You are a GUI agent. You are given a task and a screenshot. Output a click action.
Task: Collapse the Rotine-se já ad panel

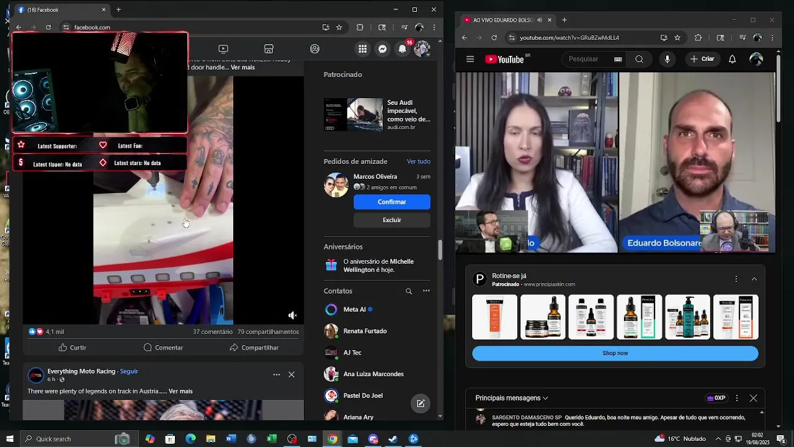(754, 279)
